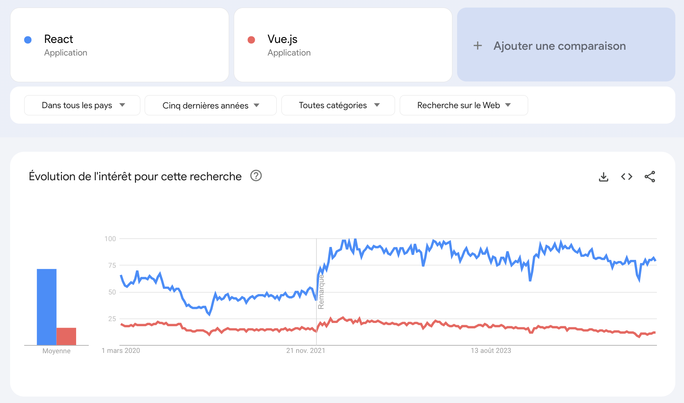
Task: Select the React search term card
Action: [119, 45]
